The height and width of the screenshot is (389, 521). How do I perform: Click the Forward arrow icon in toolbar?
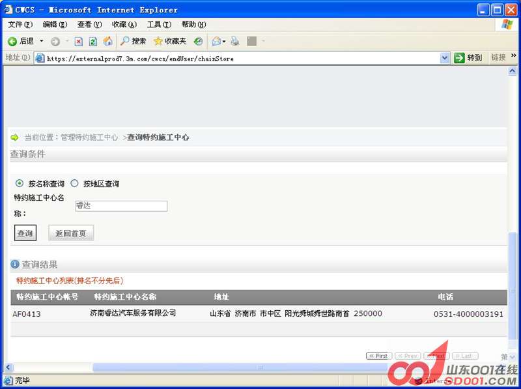pos(55,41)
